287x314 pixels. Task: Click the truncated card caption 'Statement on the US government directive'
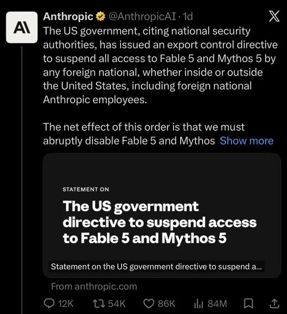coord(156,267)
